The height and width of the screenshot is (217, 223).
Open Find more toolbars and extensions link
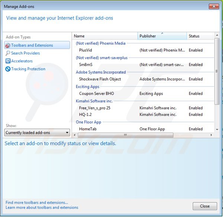[37, 203]
